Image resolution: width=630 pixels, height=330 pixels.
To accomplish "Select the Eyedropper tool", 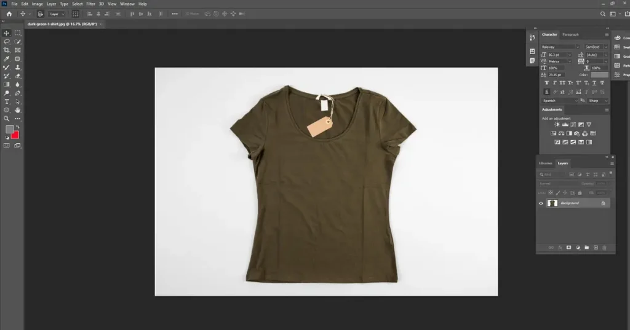I will click(x=6, y=59).
